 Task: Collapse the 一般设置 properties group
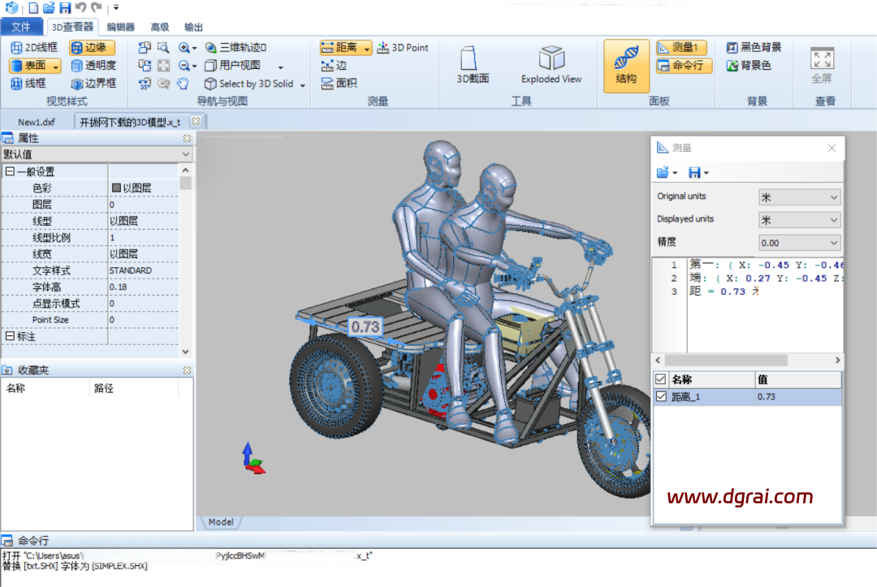[10, 172]
